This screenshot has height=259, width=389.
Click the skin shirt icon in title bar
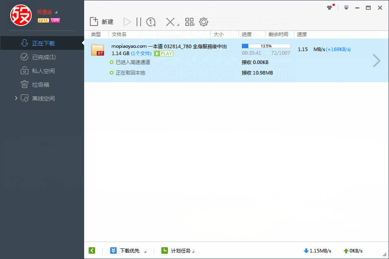pyautogui.click(x=330, y=8)
